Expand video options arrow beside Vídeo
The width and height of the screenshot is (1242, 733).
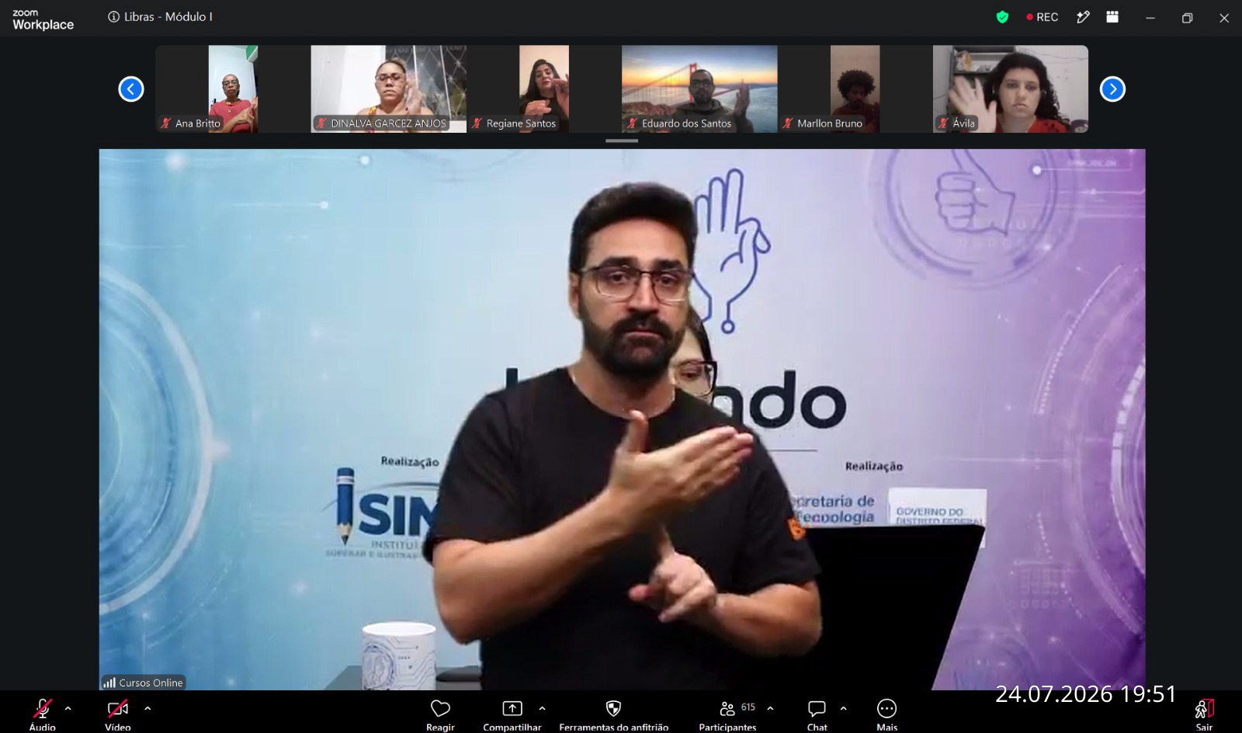pyautogui.click(x=147, y=708)
